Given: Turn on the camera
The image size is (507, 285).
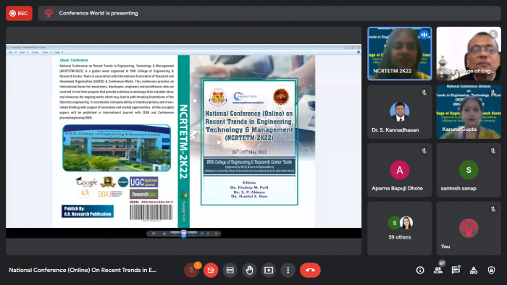Looking at the screenshot, I should (211, 270).
